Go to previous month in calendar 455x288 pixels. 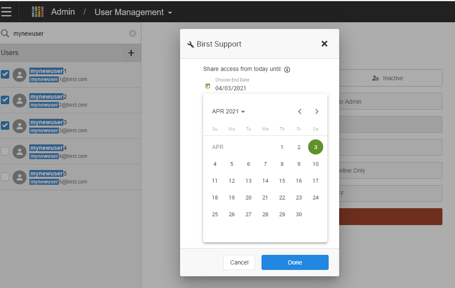tap(300, 111)
